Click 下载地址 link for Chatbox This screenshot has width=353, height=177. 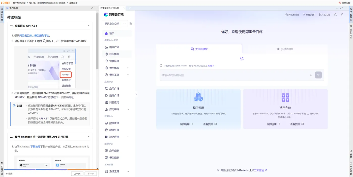(x=35, y=146)
